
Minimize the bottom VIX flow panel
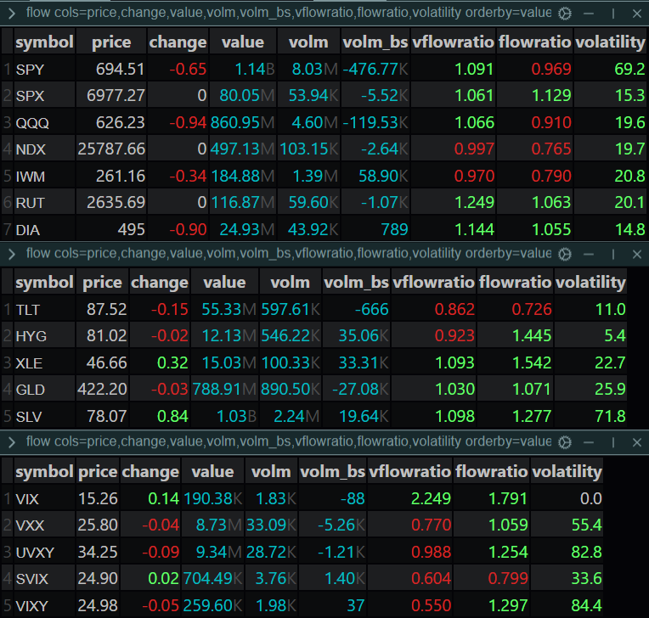589,442
